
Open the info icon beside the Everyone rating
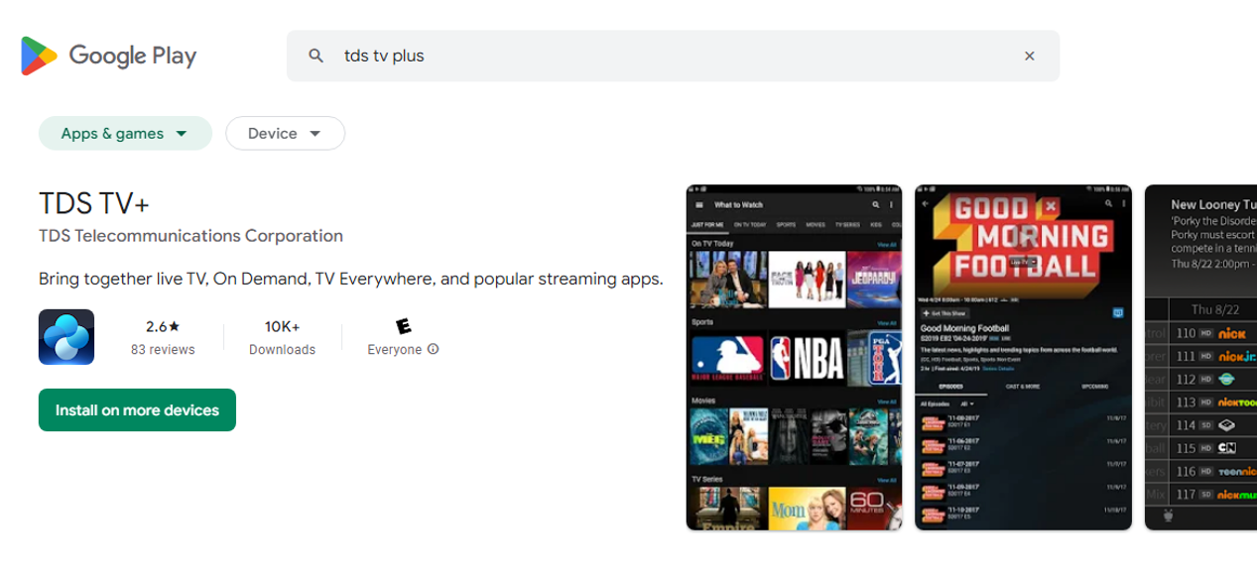coord(433,349)
